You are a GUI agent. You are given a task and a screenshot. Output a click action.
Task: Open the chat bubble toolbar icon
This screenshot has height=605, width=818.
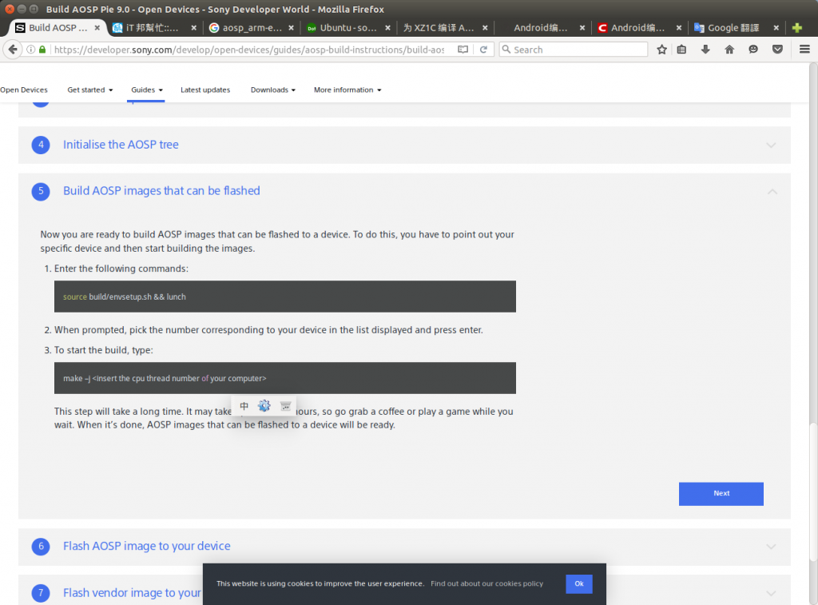753,50
